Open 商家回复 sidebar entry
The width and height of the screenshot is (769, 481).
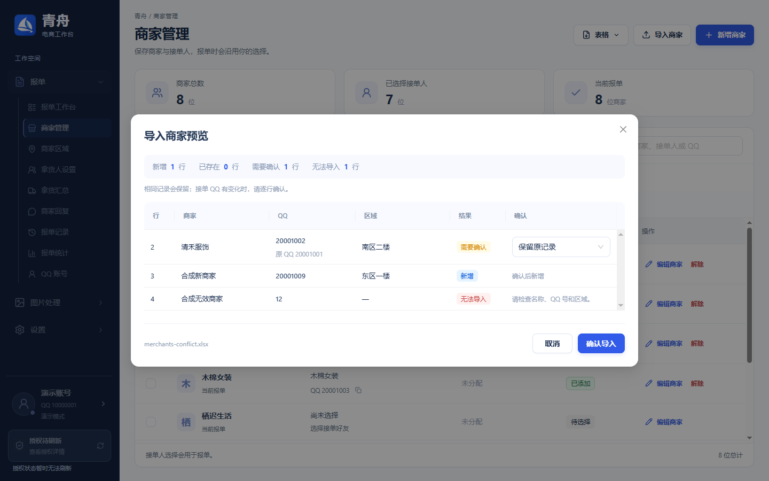[x=67, y=211]
